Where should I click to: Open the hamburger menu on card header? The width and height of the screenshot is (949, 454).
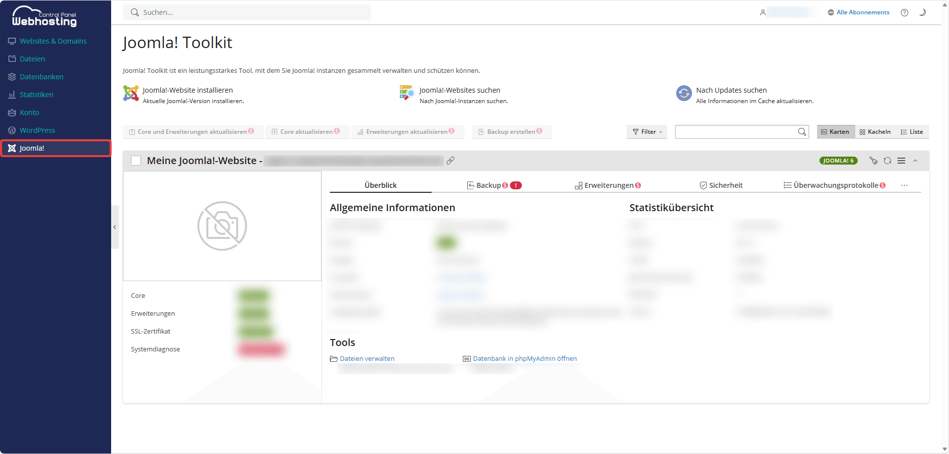[x=901, y=161]
